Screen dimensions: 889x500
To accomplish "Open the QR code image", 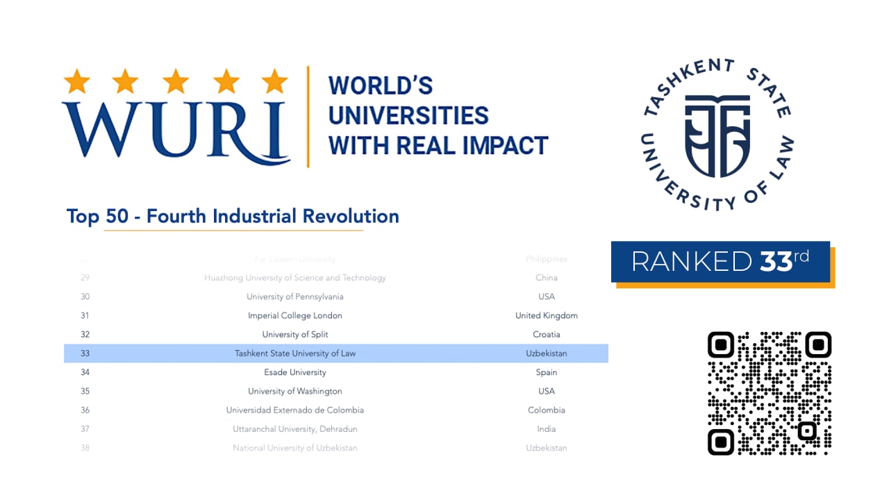I will (x=770, y=394).
